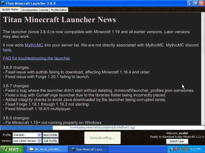Click 'Ready to download & play Minecraft 1.21.4'
The width and height of the screenshot is (205, 153).
pyautogui.click(x=177, y=137)
